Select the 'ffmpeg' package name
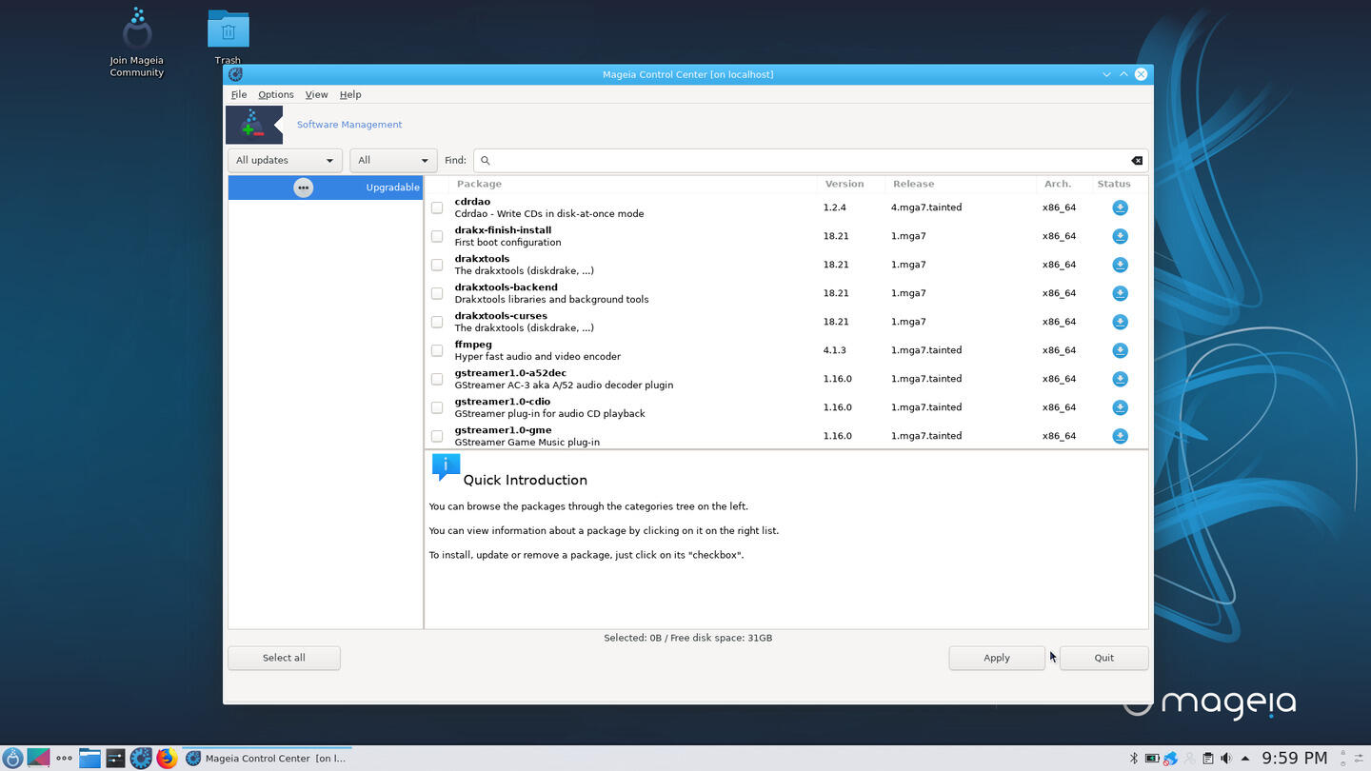The image size is (1371, 771). 473,345
